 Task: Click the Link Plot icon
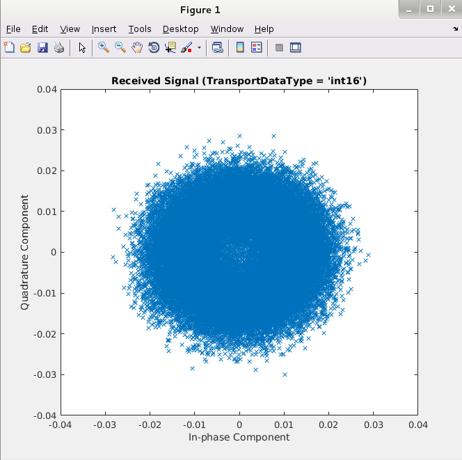tap(218, 47)
